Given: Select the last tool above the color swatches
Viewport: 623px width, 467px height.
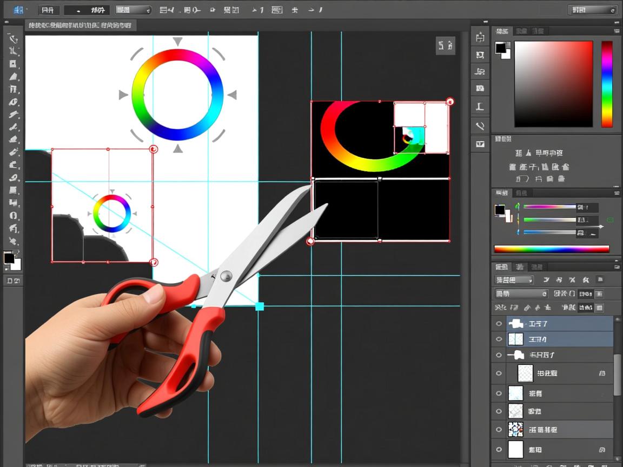Looking at the screenshot, I should [x=14, y=241].
